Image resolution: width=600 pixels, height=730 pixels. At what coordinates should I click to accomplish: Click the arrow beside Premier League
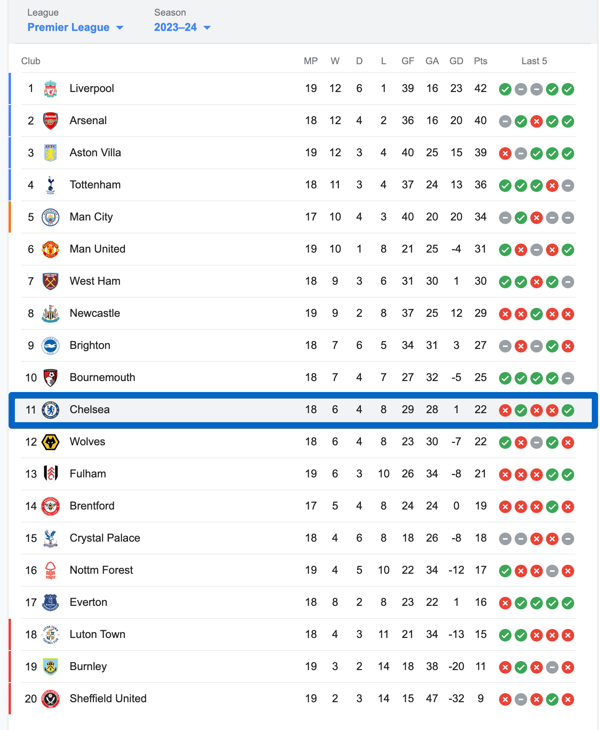click(x=120, y=28)
